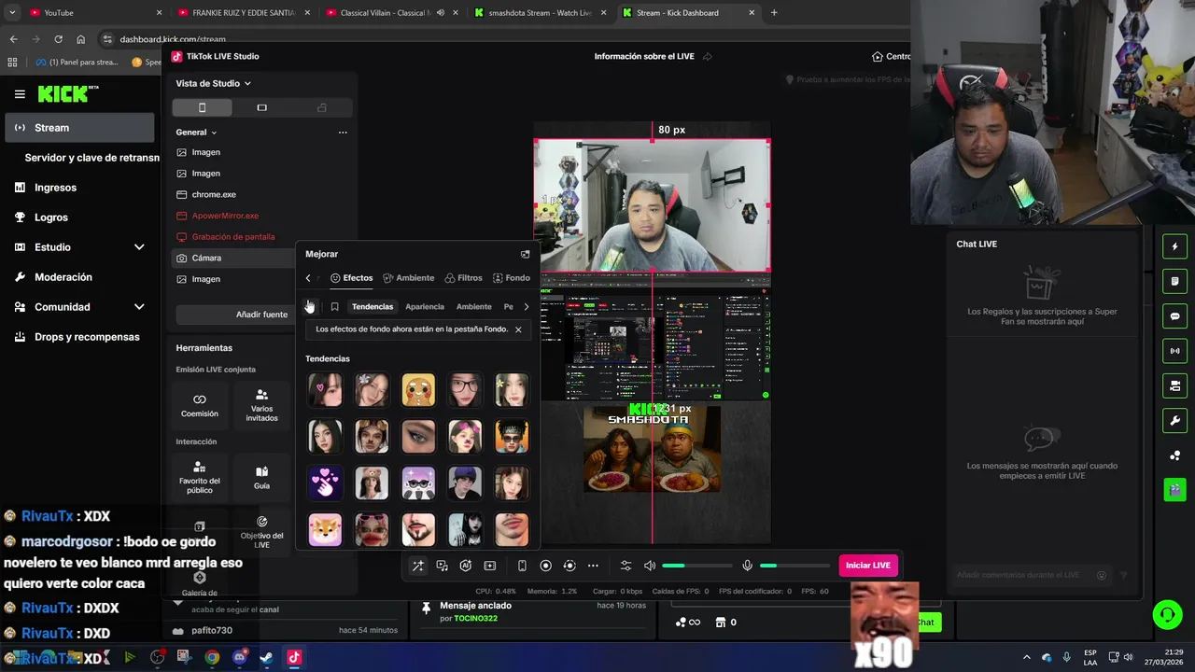The height and width of the screenshot is (672, 1195).
Task: Open the Steam icon in the taskbar
Action: (267, 657)
